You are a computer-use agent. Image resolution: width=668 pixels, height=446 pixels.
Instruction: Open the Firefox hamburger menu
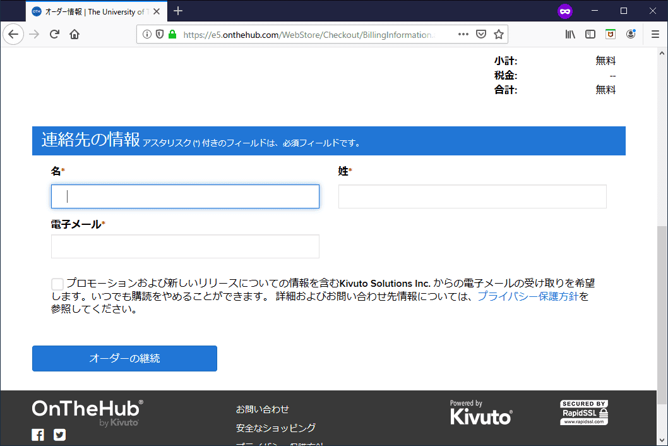click(x=655, y=35)
